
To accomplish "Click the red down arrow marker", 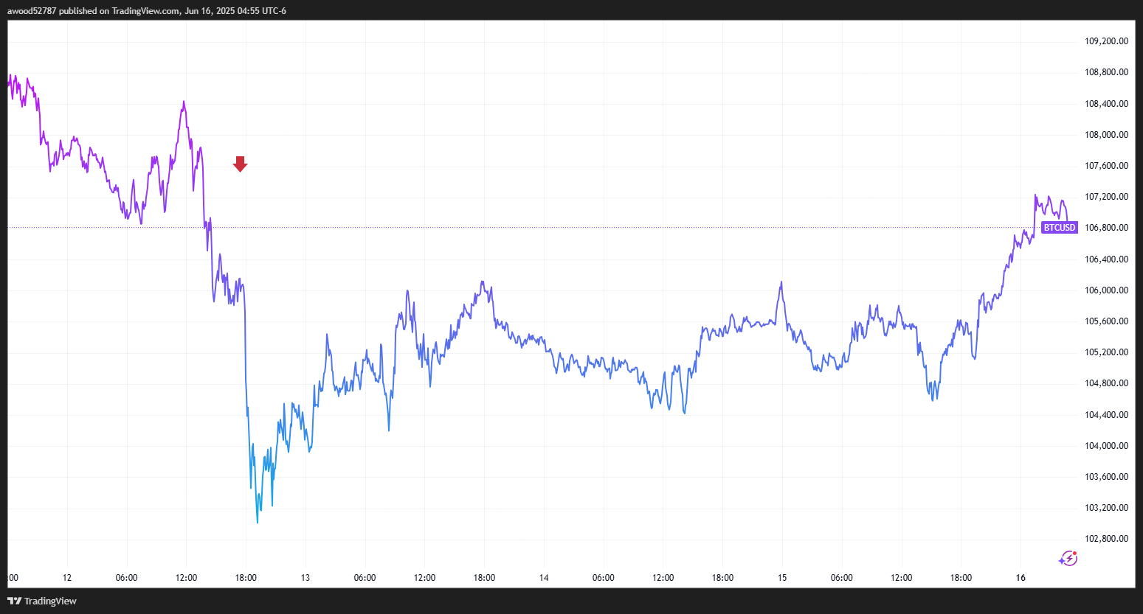I will pyautogui.click(x=240, y=164).
